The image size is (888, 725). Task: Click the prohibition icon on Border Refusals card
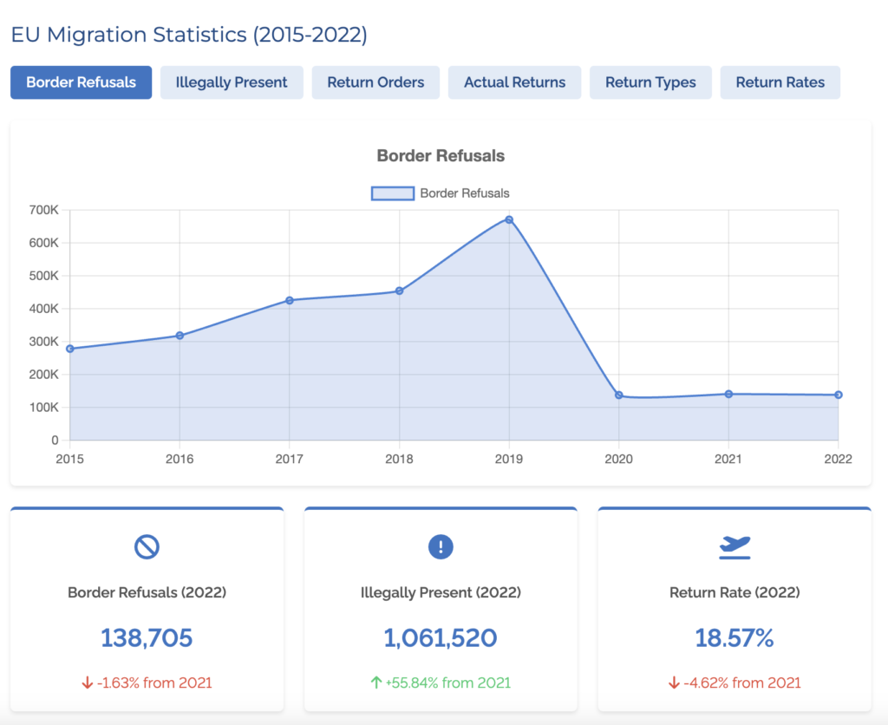147,546
